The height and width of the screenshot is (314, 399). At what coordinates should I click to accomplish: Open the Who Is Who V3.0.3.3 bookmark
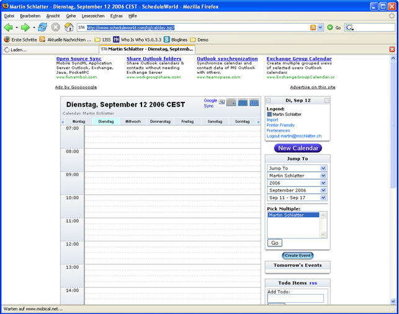137,40
